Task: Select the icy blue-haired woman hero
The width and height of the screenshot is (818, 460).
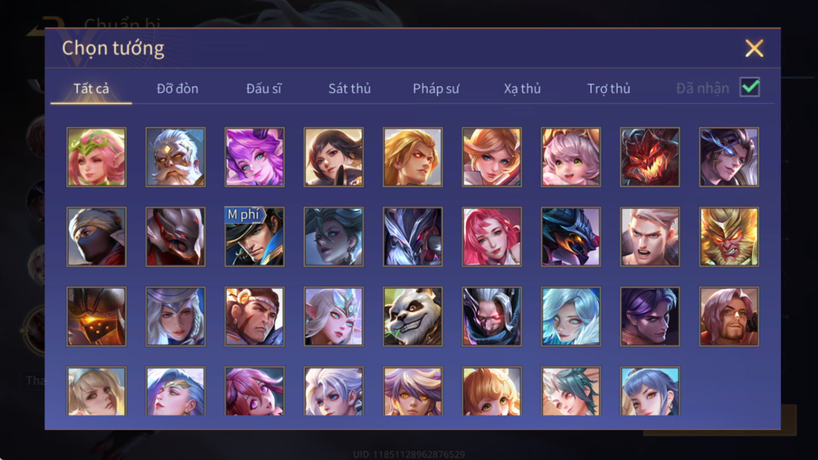Action: [x=571, y=316]
